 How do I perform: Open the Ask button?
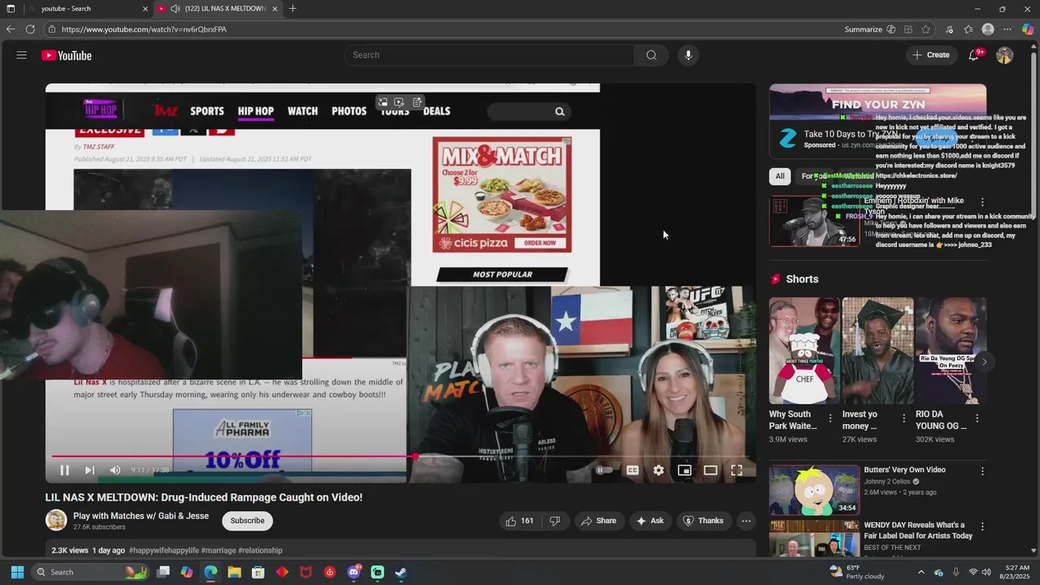[650, 521]
